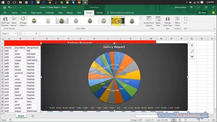Go to the Formulas tab

pyautogui.click(x=50, y=13)
